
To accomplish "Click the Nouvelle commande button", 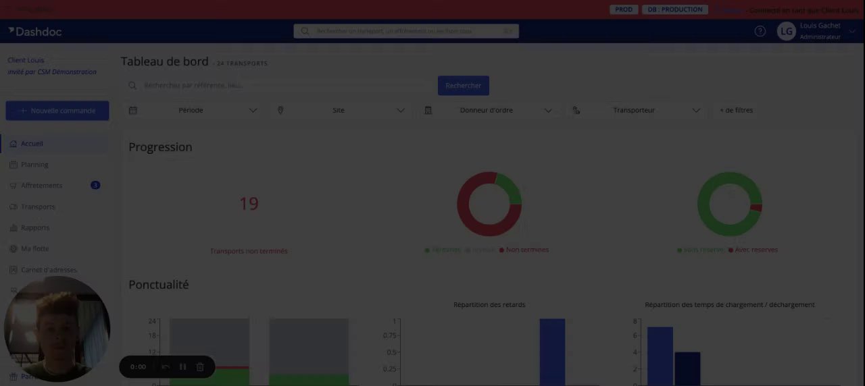I will pos(57,111).
